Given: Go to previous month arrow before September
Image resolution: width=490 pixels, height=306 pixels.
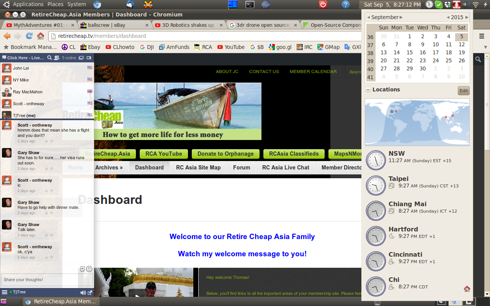Looking at the screenshot, I should [x=369, y=17].
